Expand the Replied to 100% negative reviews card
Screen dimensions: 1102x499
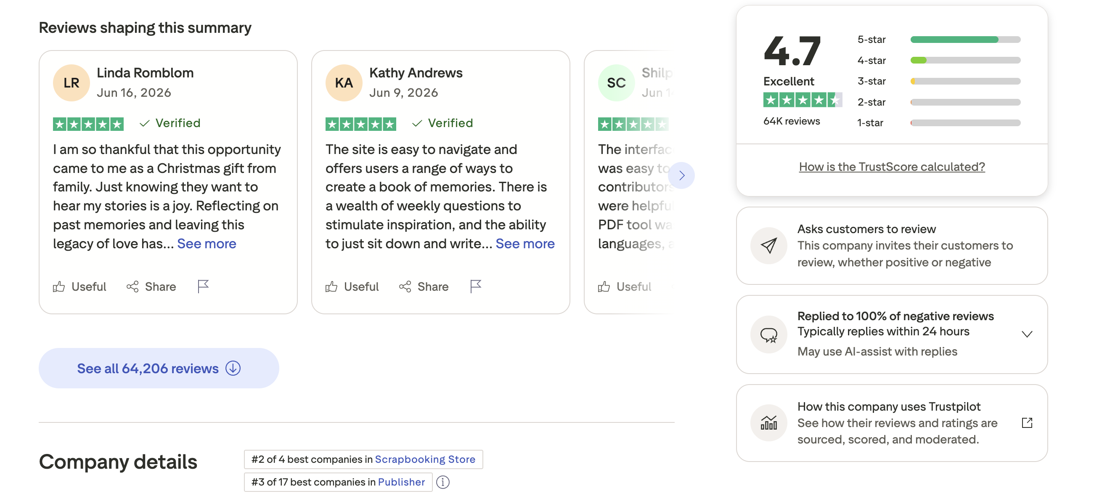tap(1027, 334)
